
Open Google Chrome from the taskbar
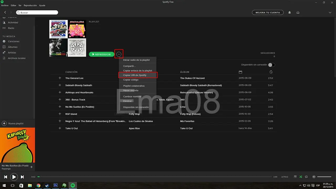tap(39, 185)
